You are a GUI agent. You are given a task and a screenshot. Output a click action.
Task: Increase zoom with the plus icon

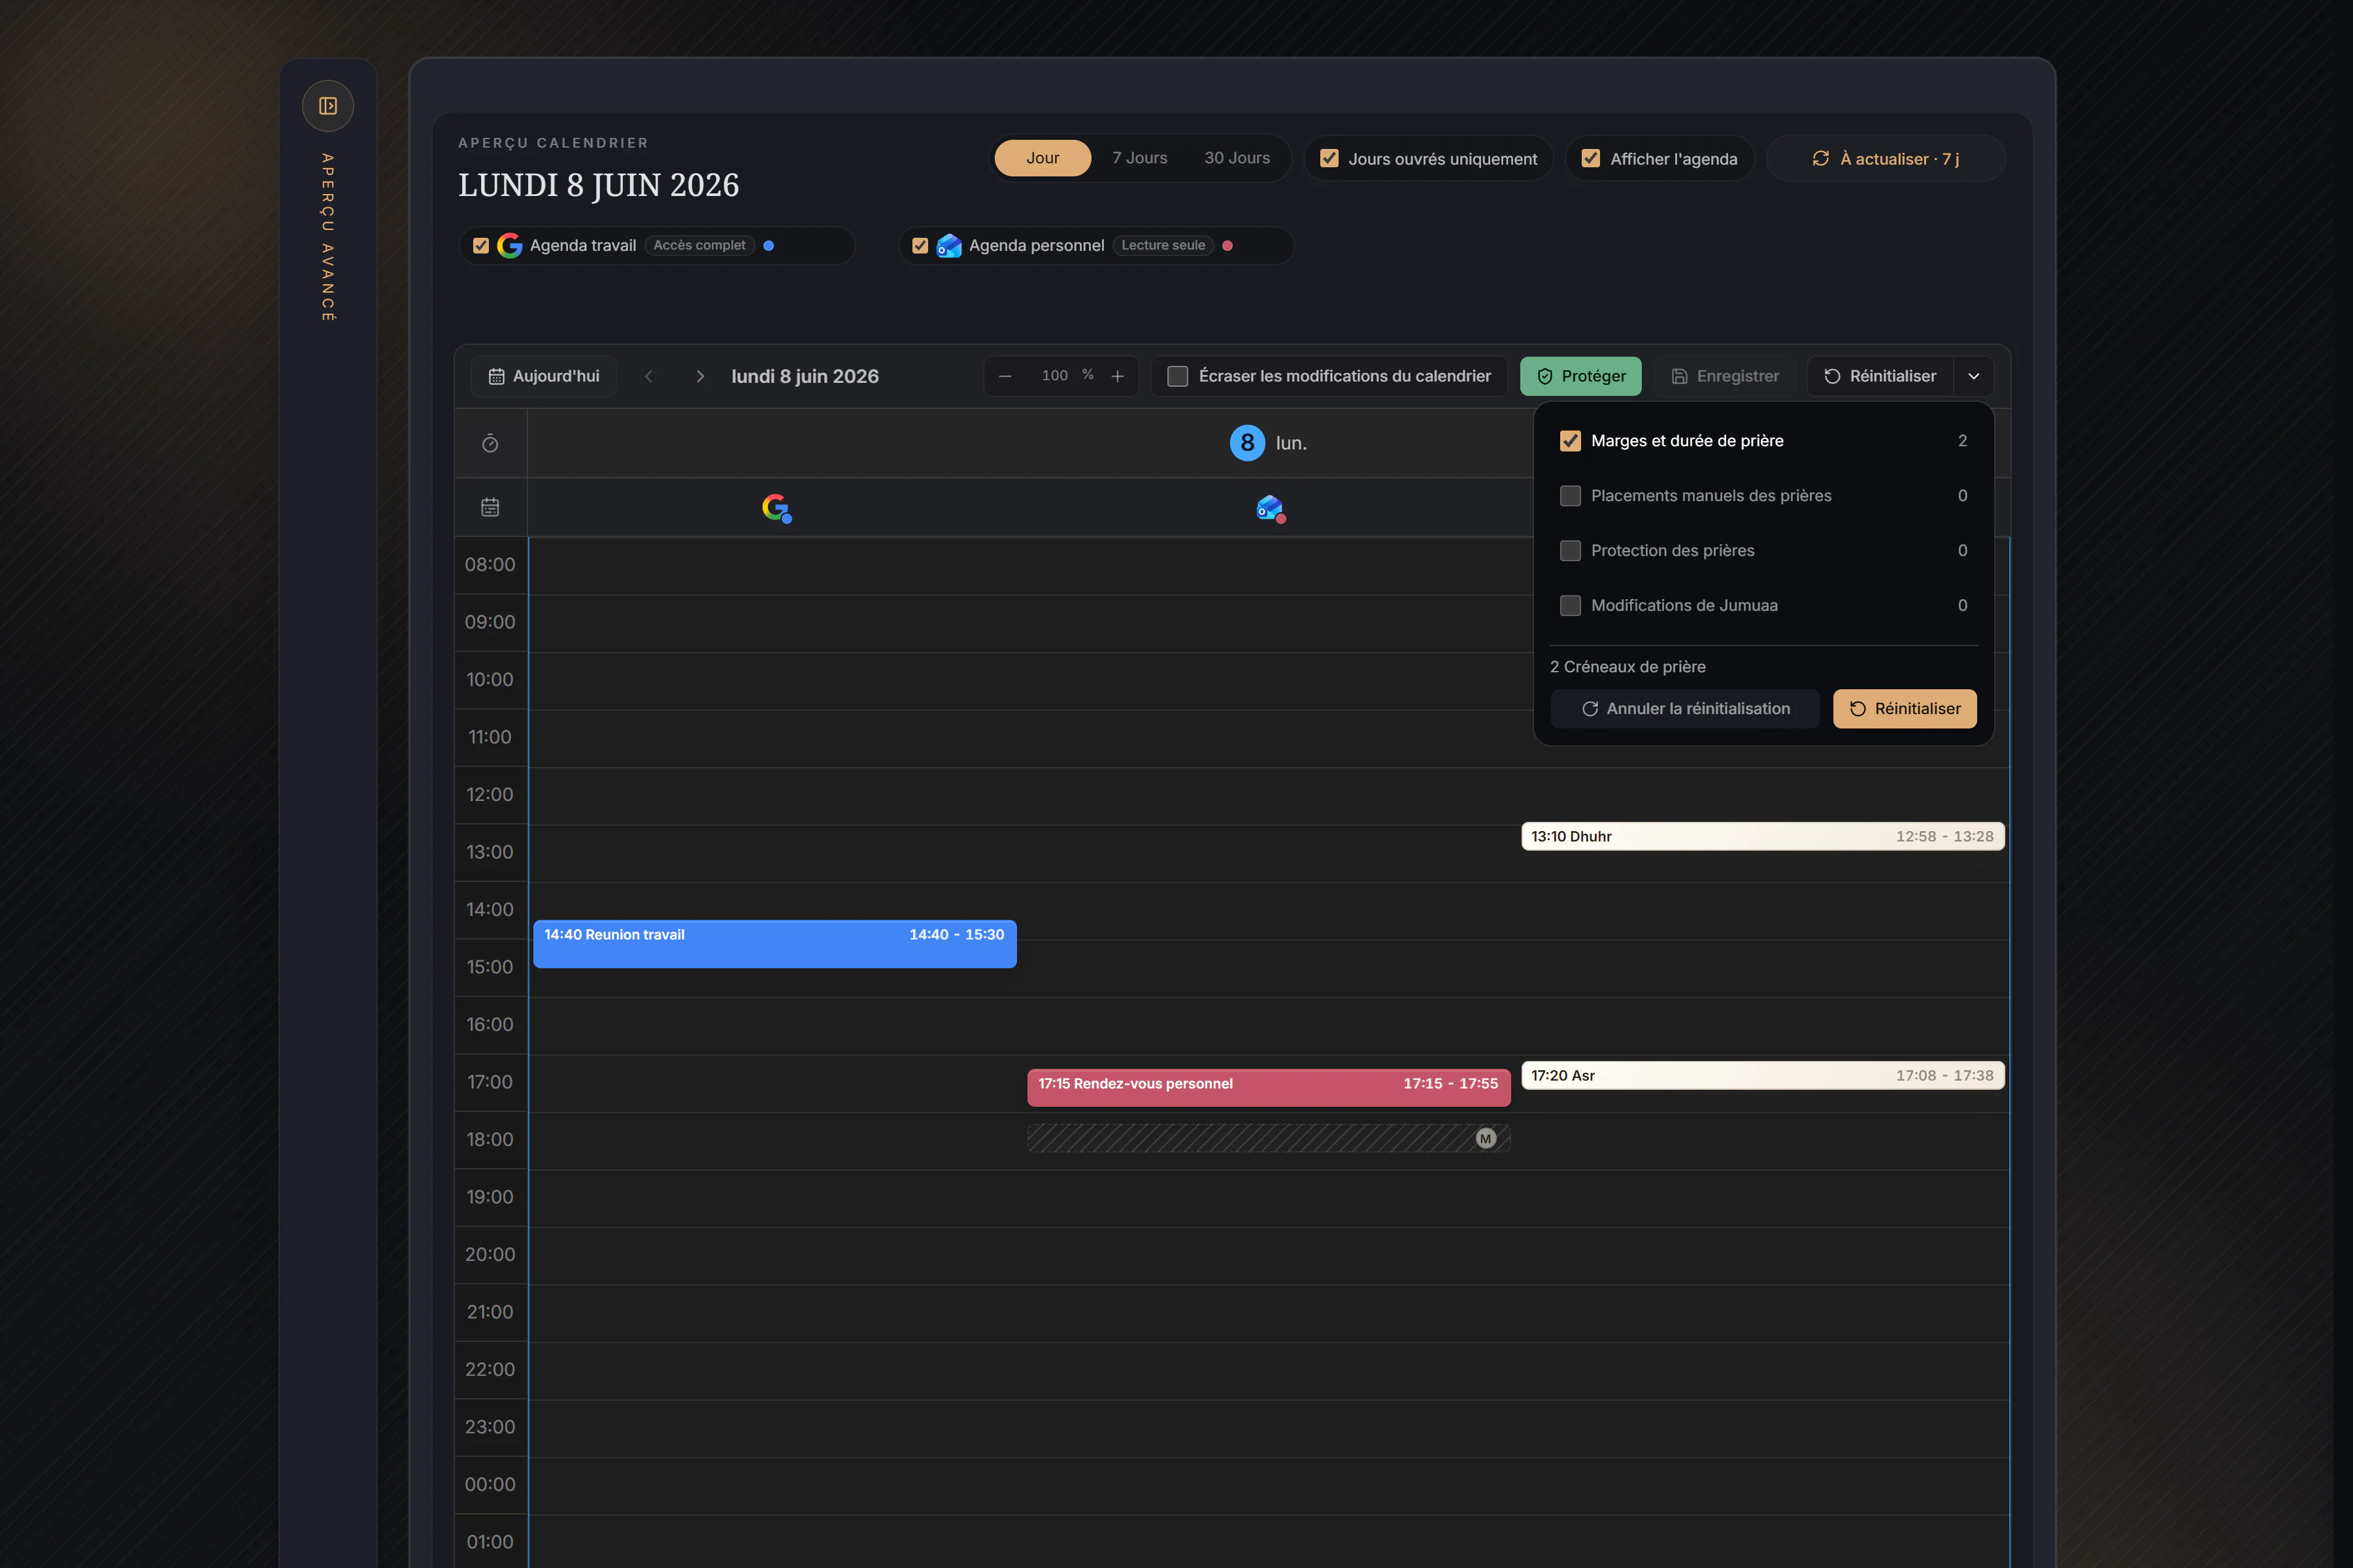(x=1118, y=376)
